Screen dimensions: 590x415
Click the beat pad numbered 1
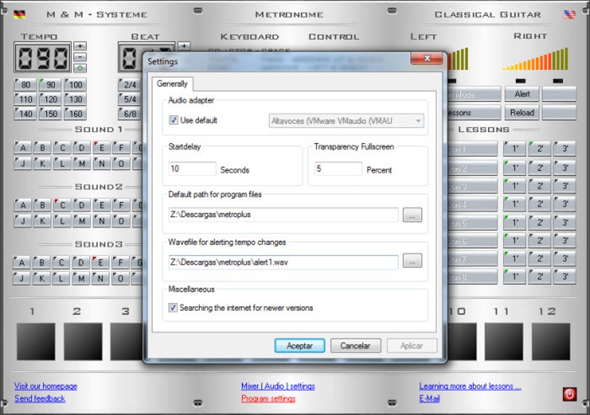point(36,342)
